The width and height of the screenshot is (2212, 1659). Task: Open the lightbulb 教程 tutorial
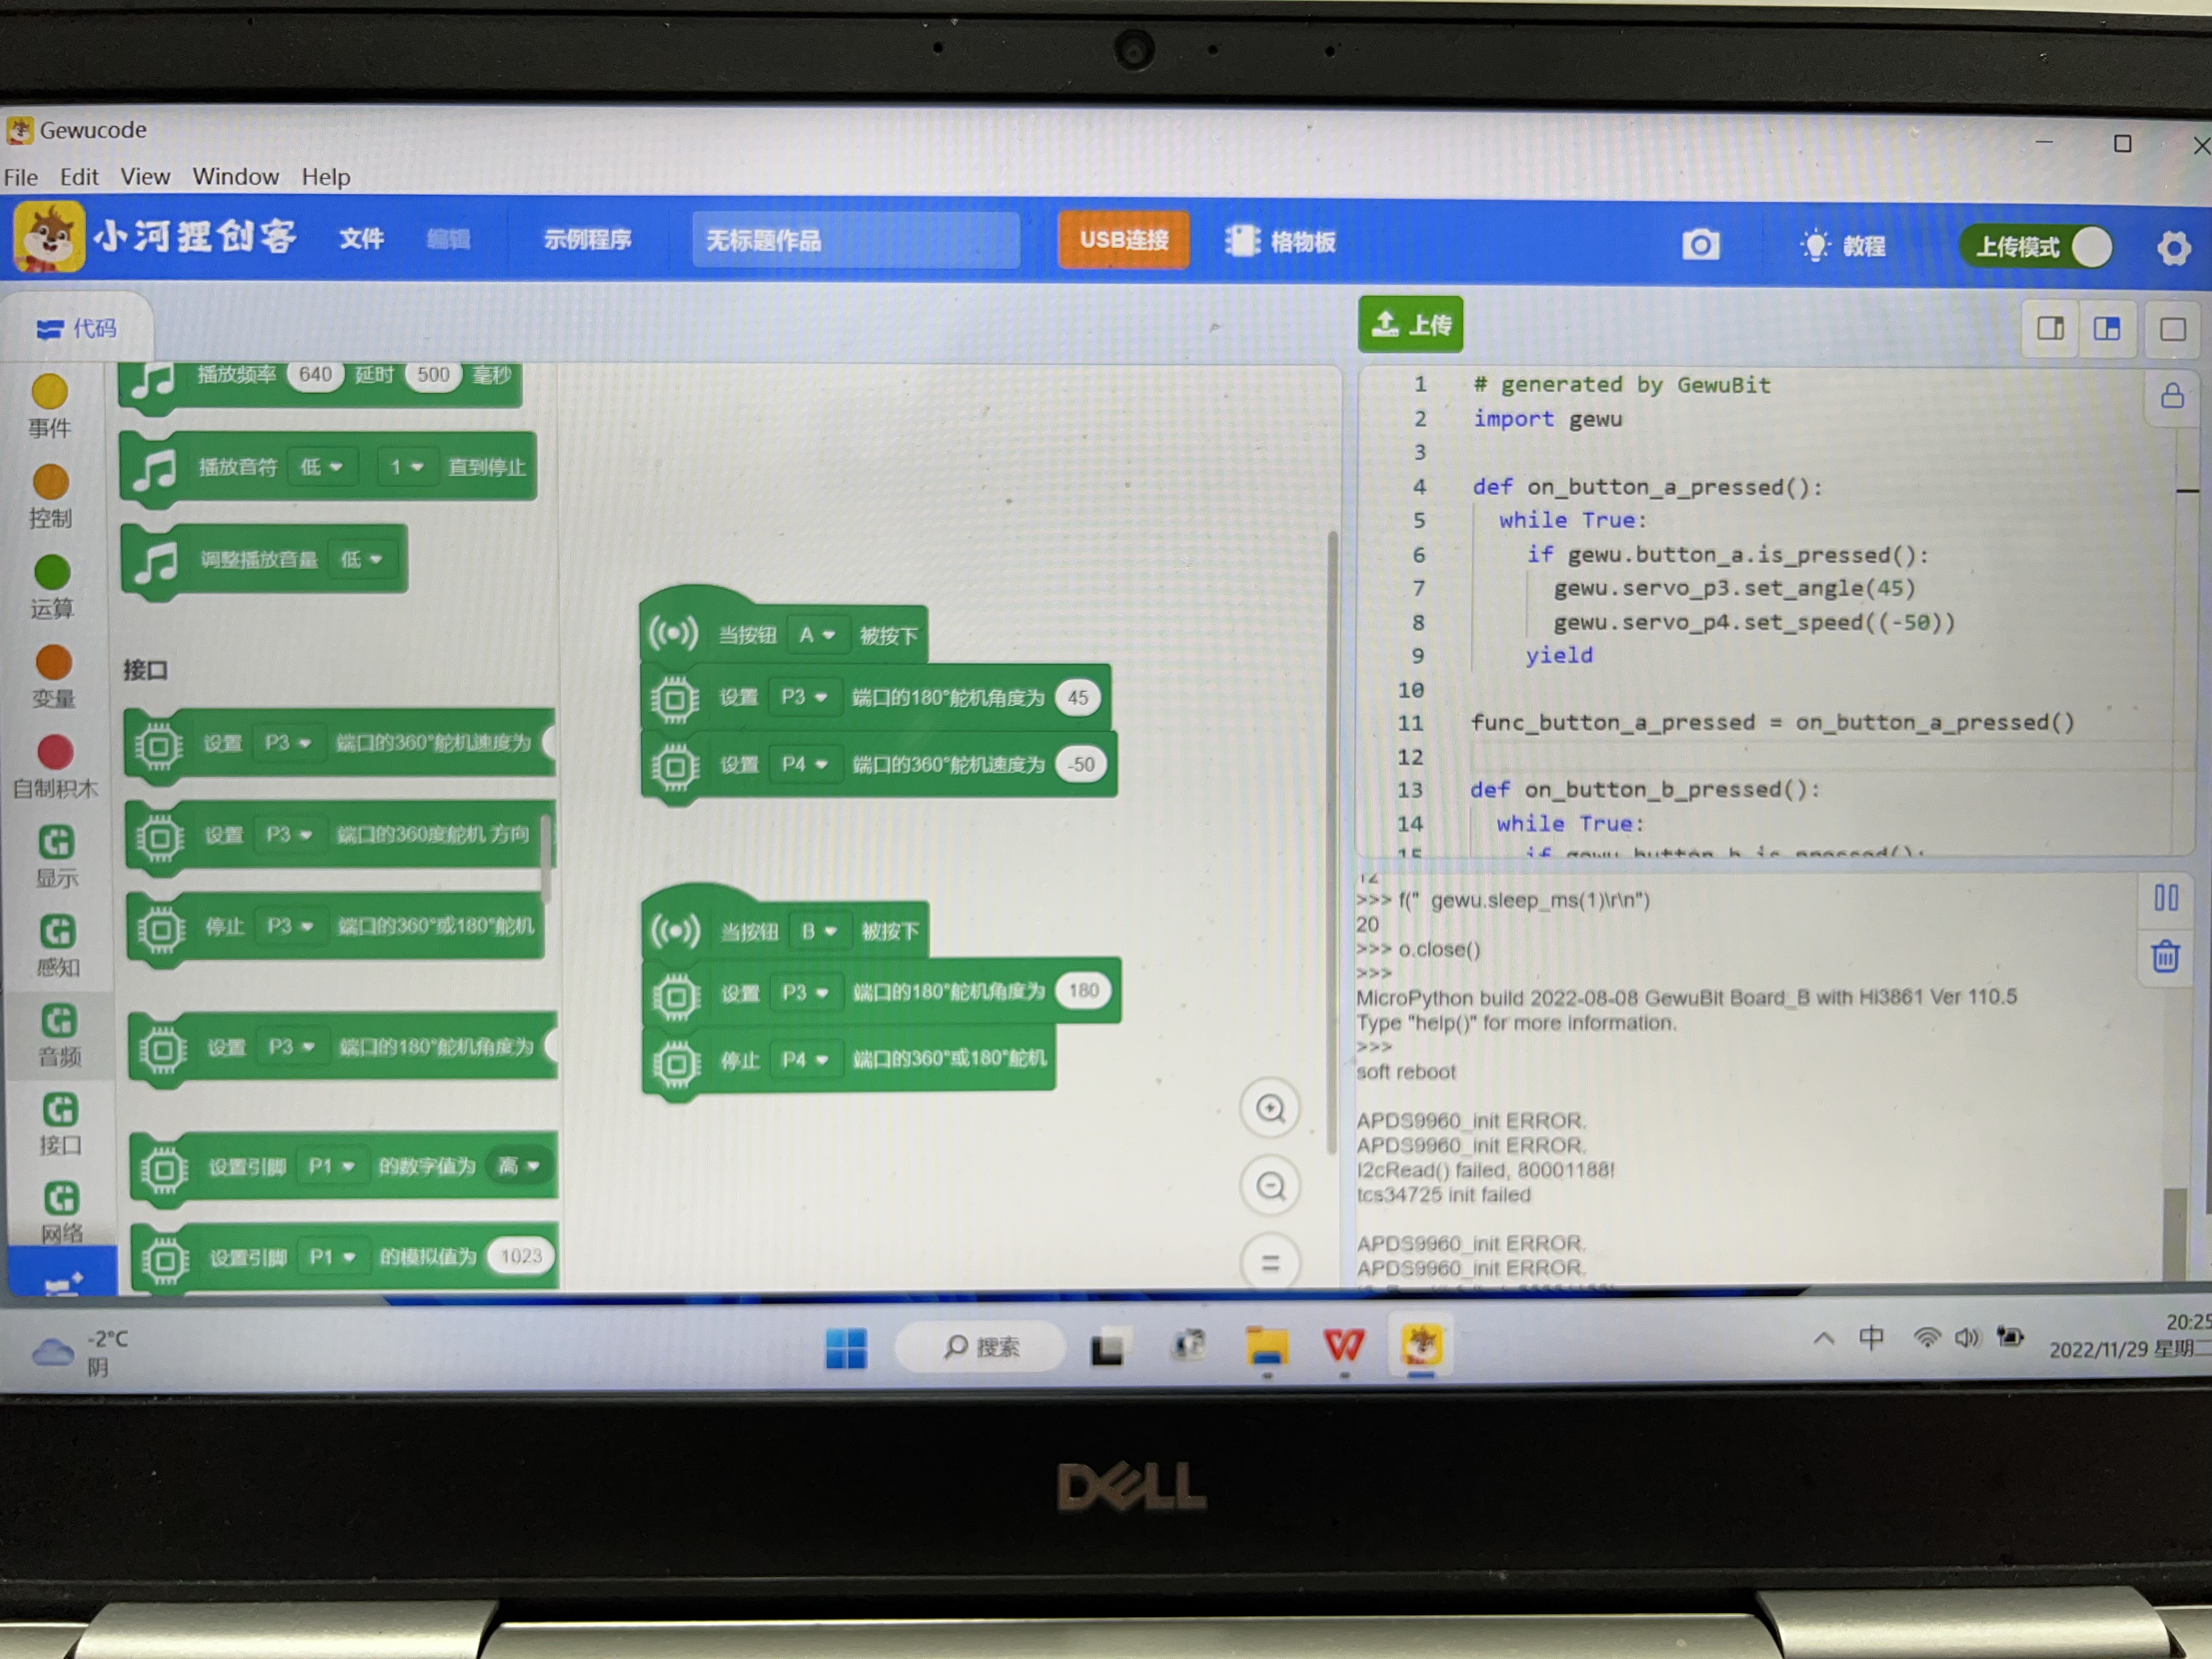coord(1842,245)
